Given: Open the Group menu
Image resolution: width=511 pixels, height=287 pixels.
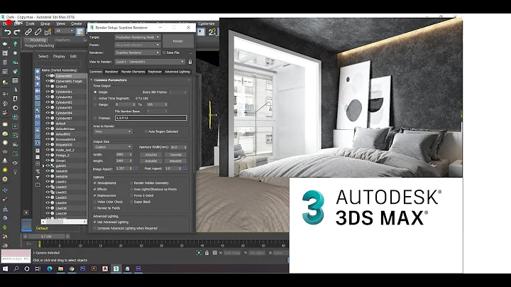Looking at the screenshot, I should pyautogui.click(x=45, y=24).
